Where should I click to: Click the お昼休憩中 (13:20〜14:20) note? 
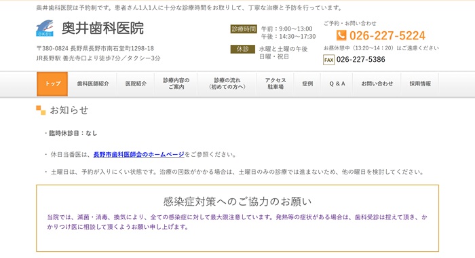pyautogui.click(x=381, y=48)
